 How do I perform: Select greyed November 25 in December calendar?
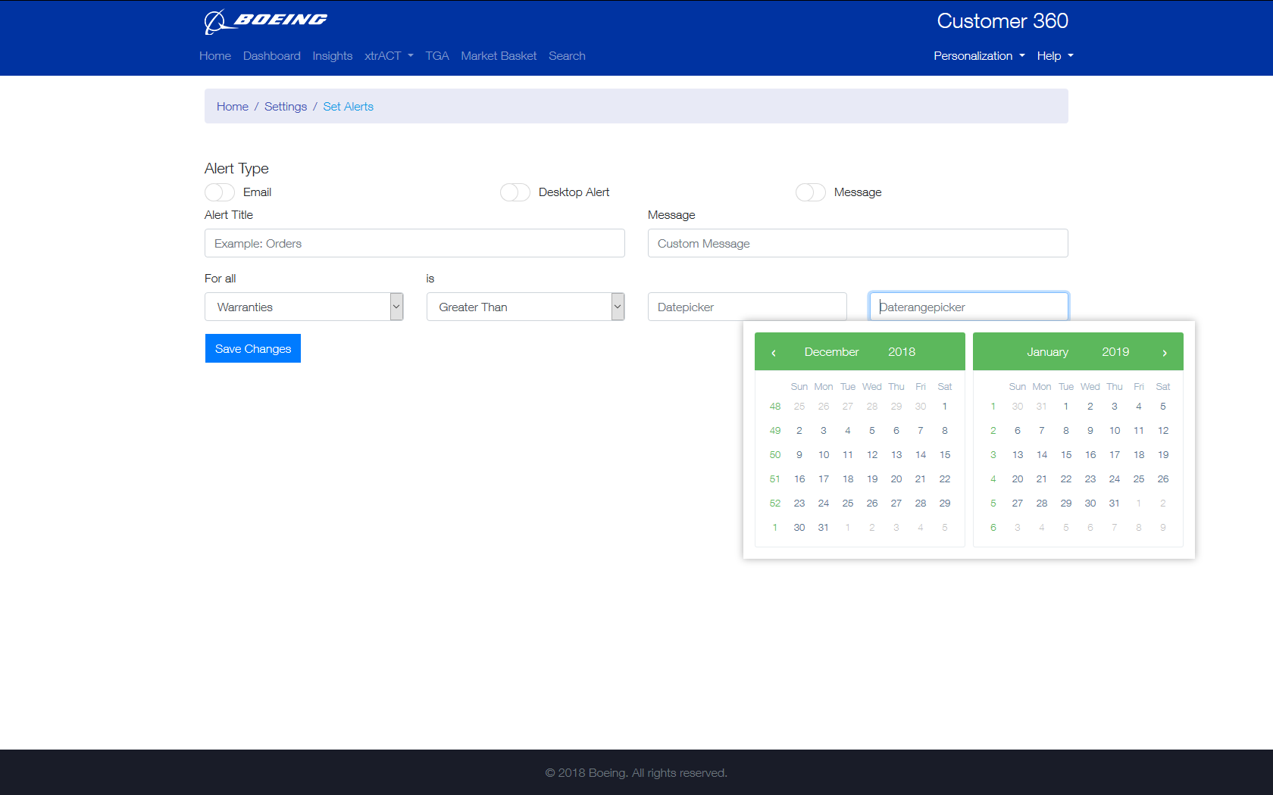[x=799, y=407]
